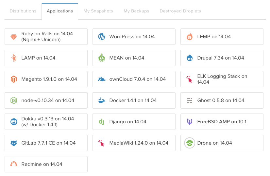Open the My Snapshots tab
This screenshot has height=176, width=270.
pyautogui.click(x=98, y=11)
